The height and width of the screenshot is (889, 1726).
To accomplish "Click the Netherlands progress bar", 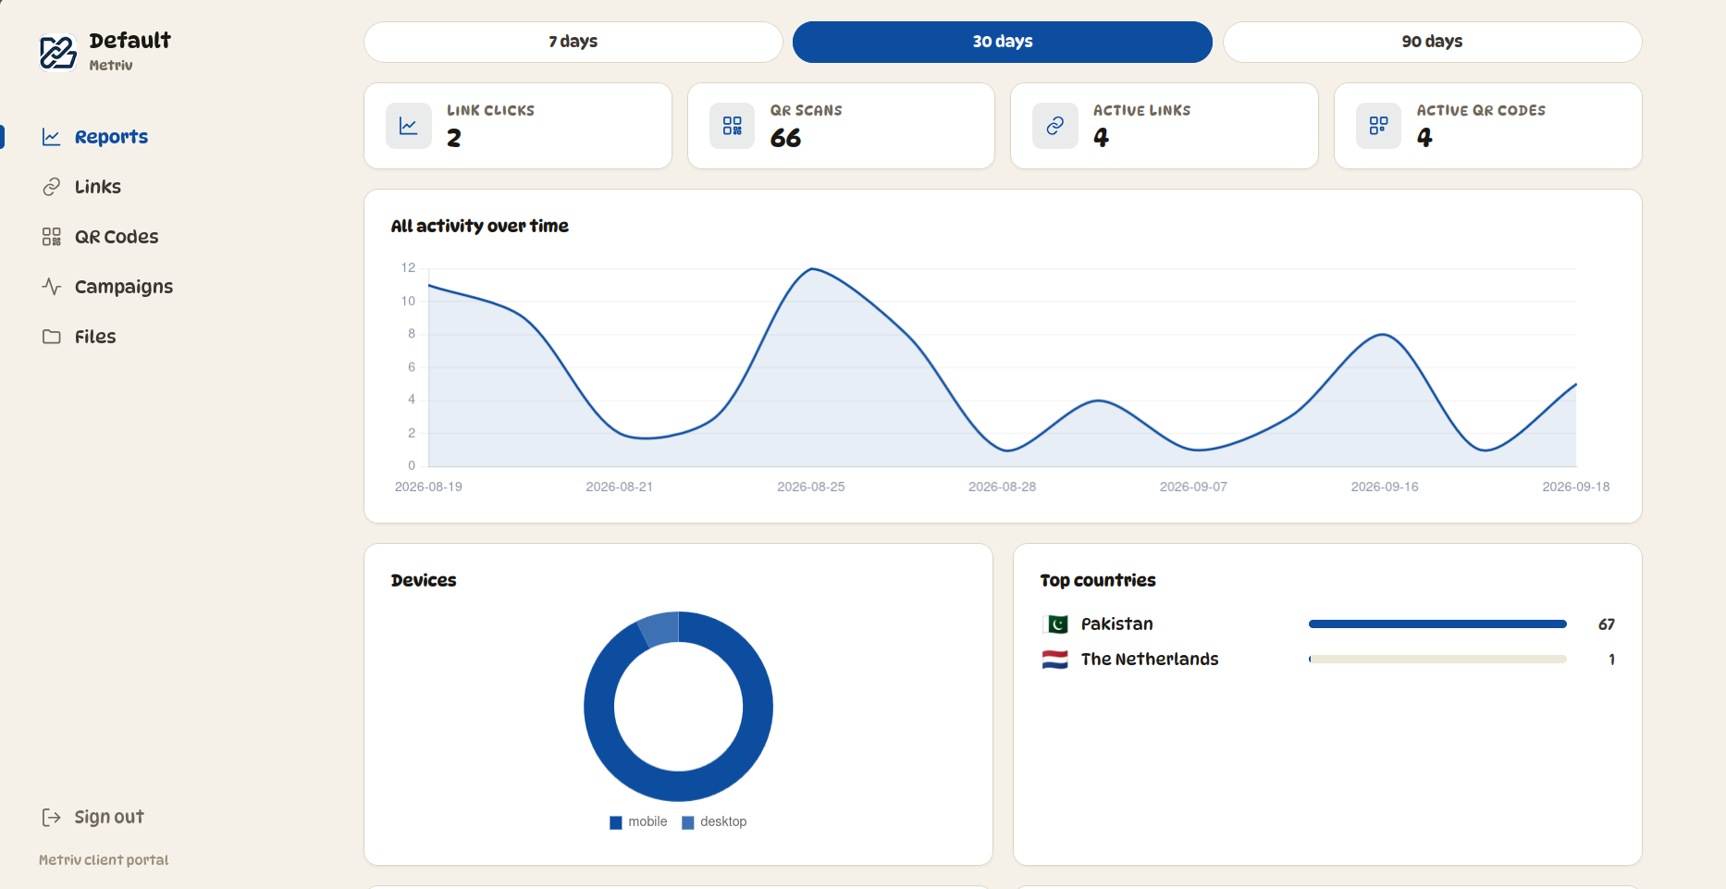I will pos(1437,660).
